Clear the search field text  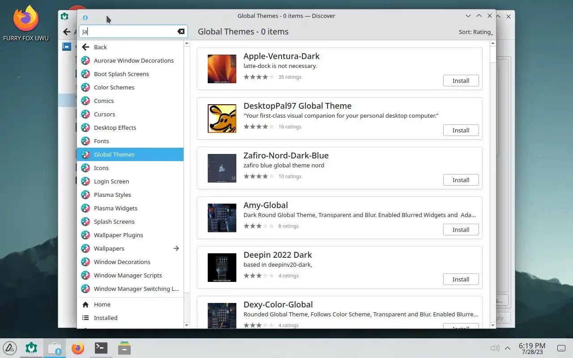pos(181,31)
